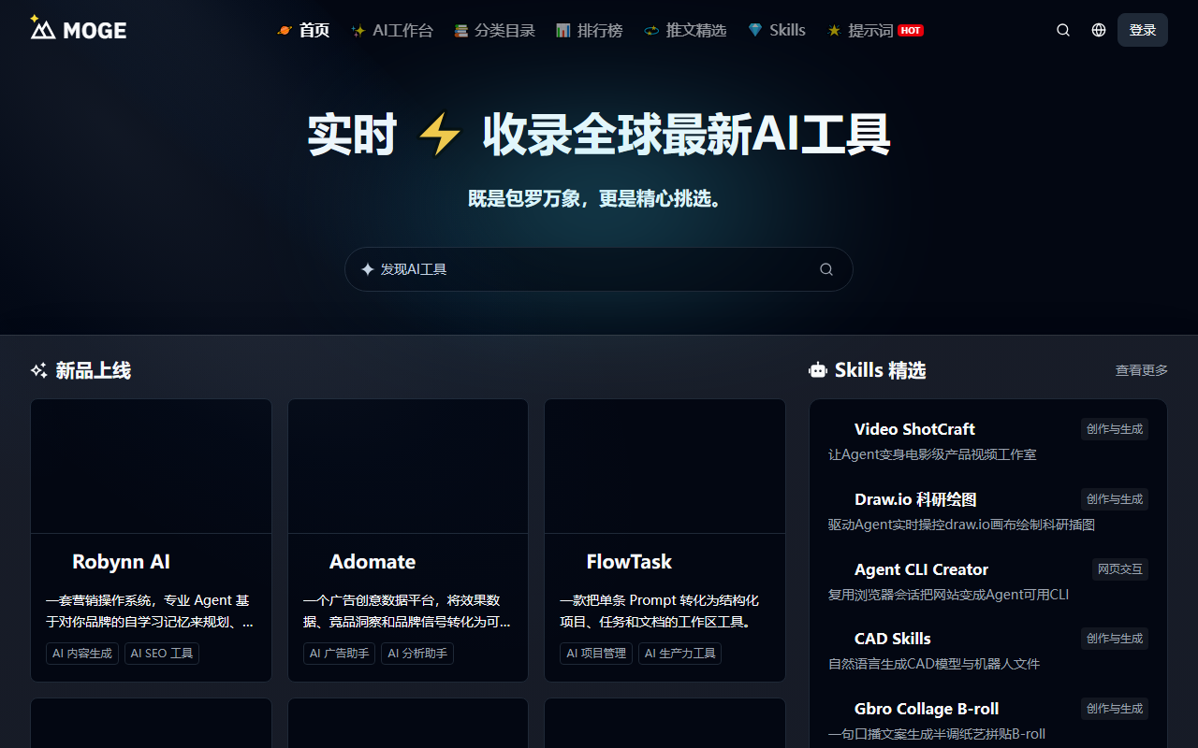
Task: Click the magnifier icon in search box
Action: [826, 269]
